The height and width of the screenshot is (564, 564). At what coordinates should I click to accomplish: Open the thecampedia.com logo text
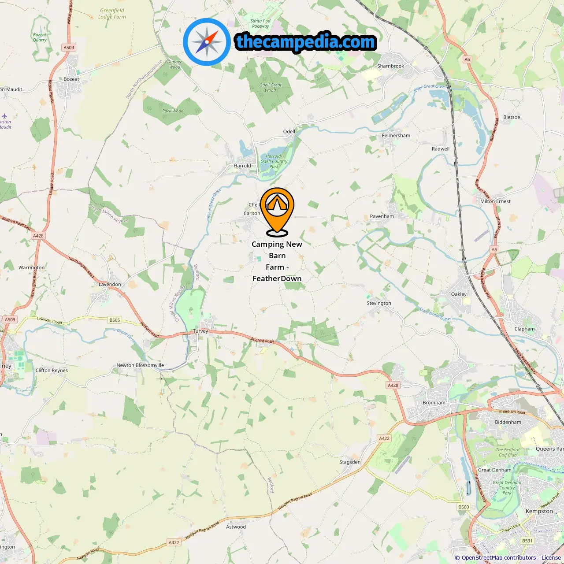click(x=306, y=42)
